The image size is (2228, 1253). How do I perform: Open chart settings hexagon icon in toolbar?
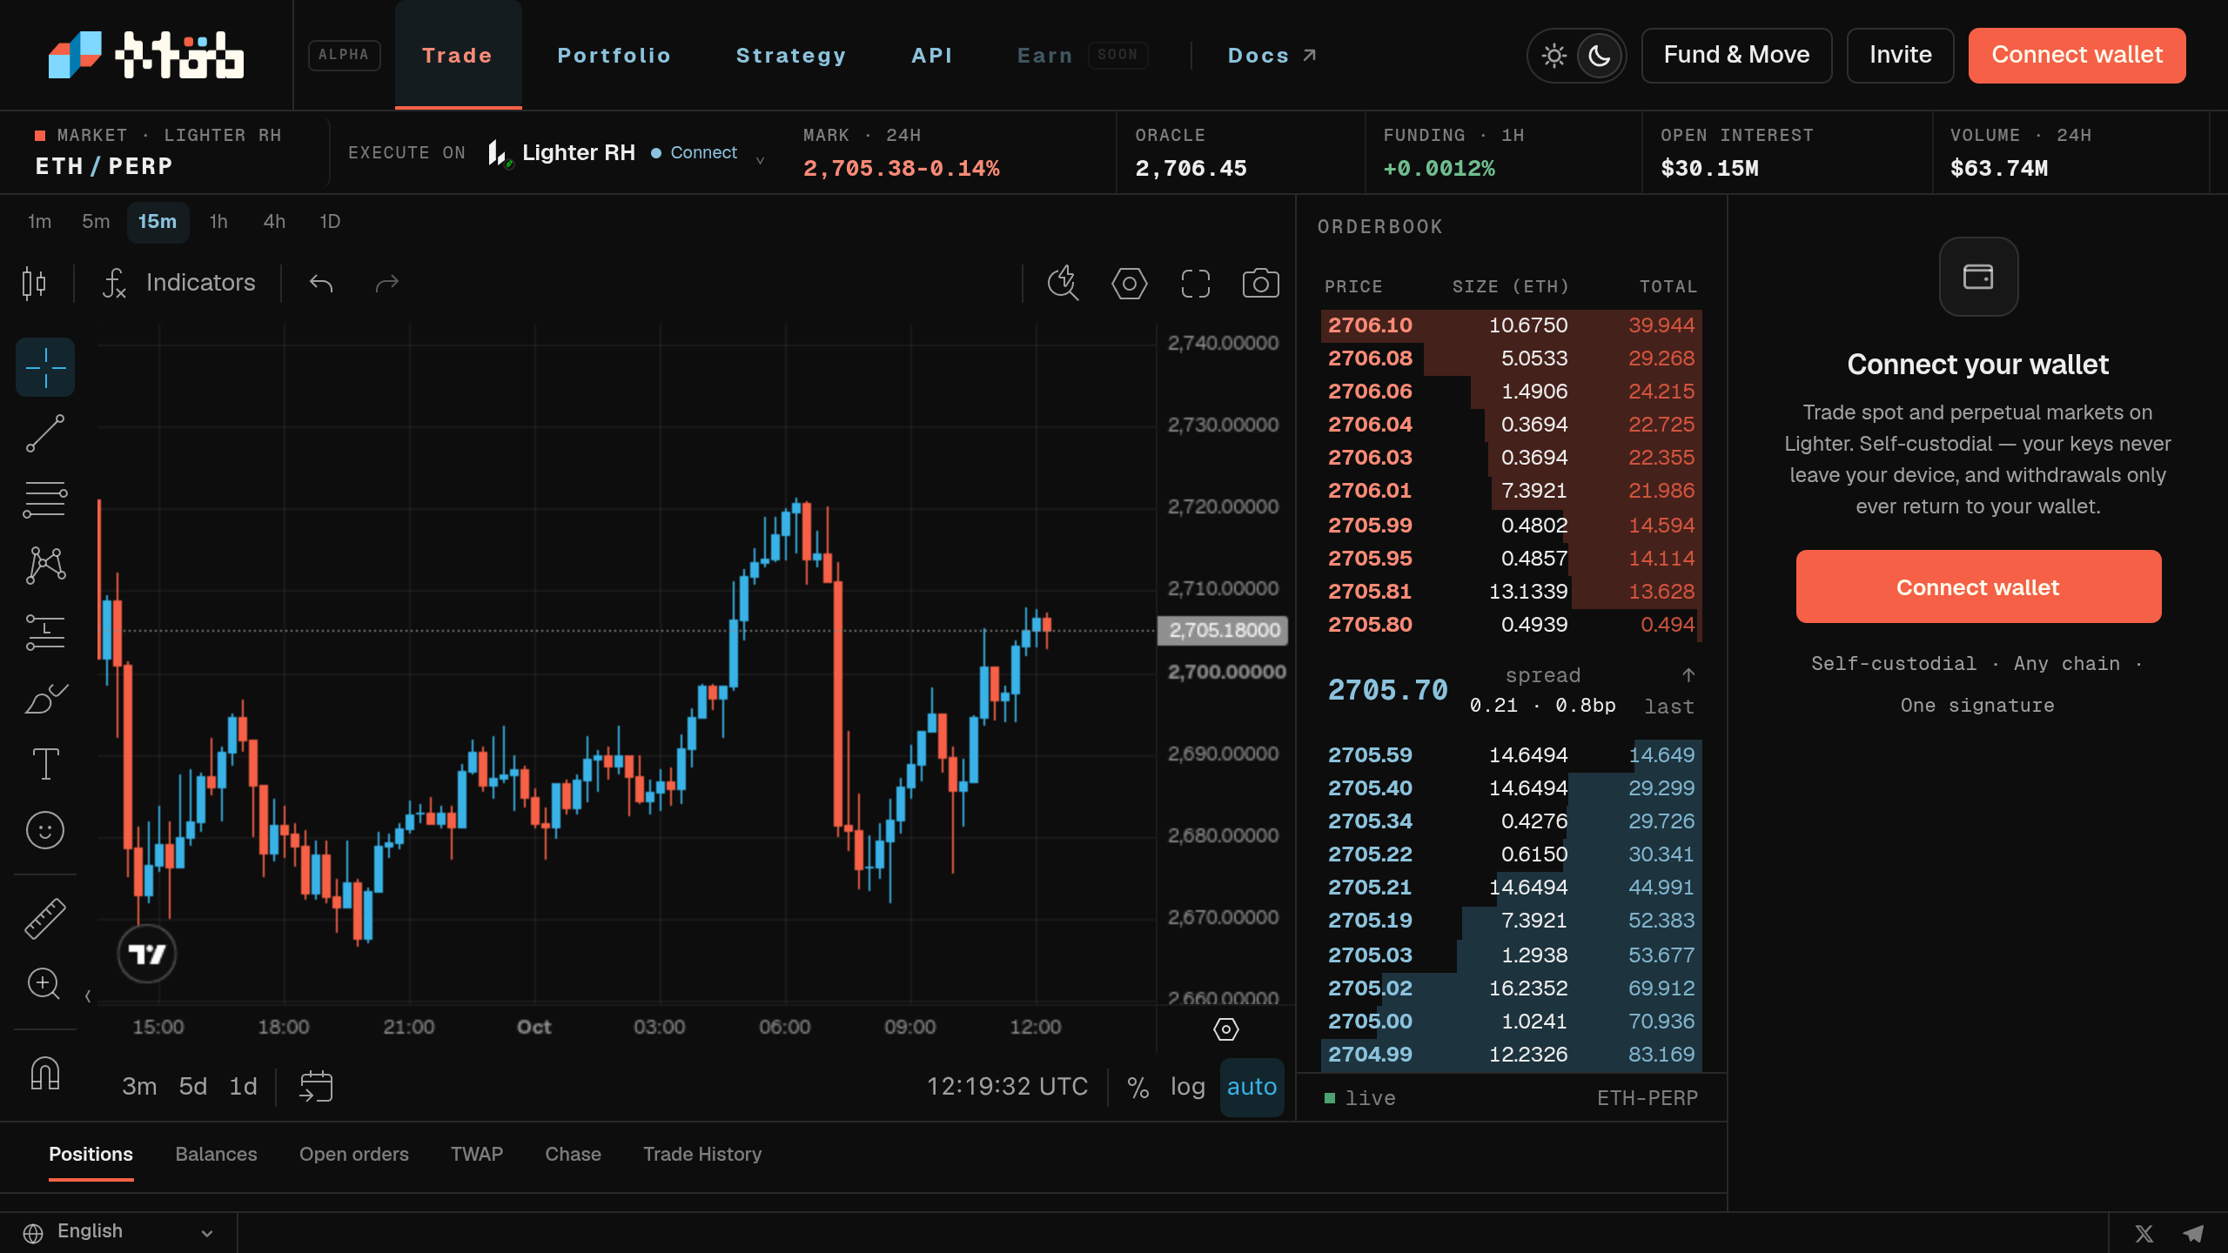[1129, 284]
